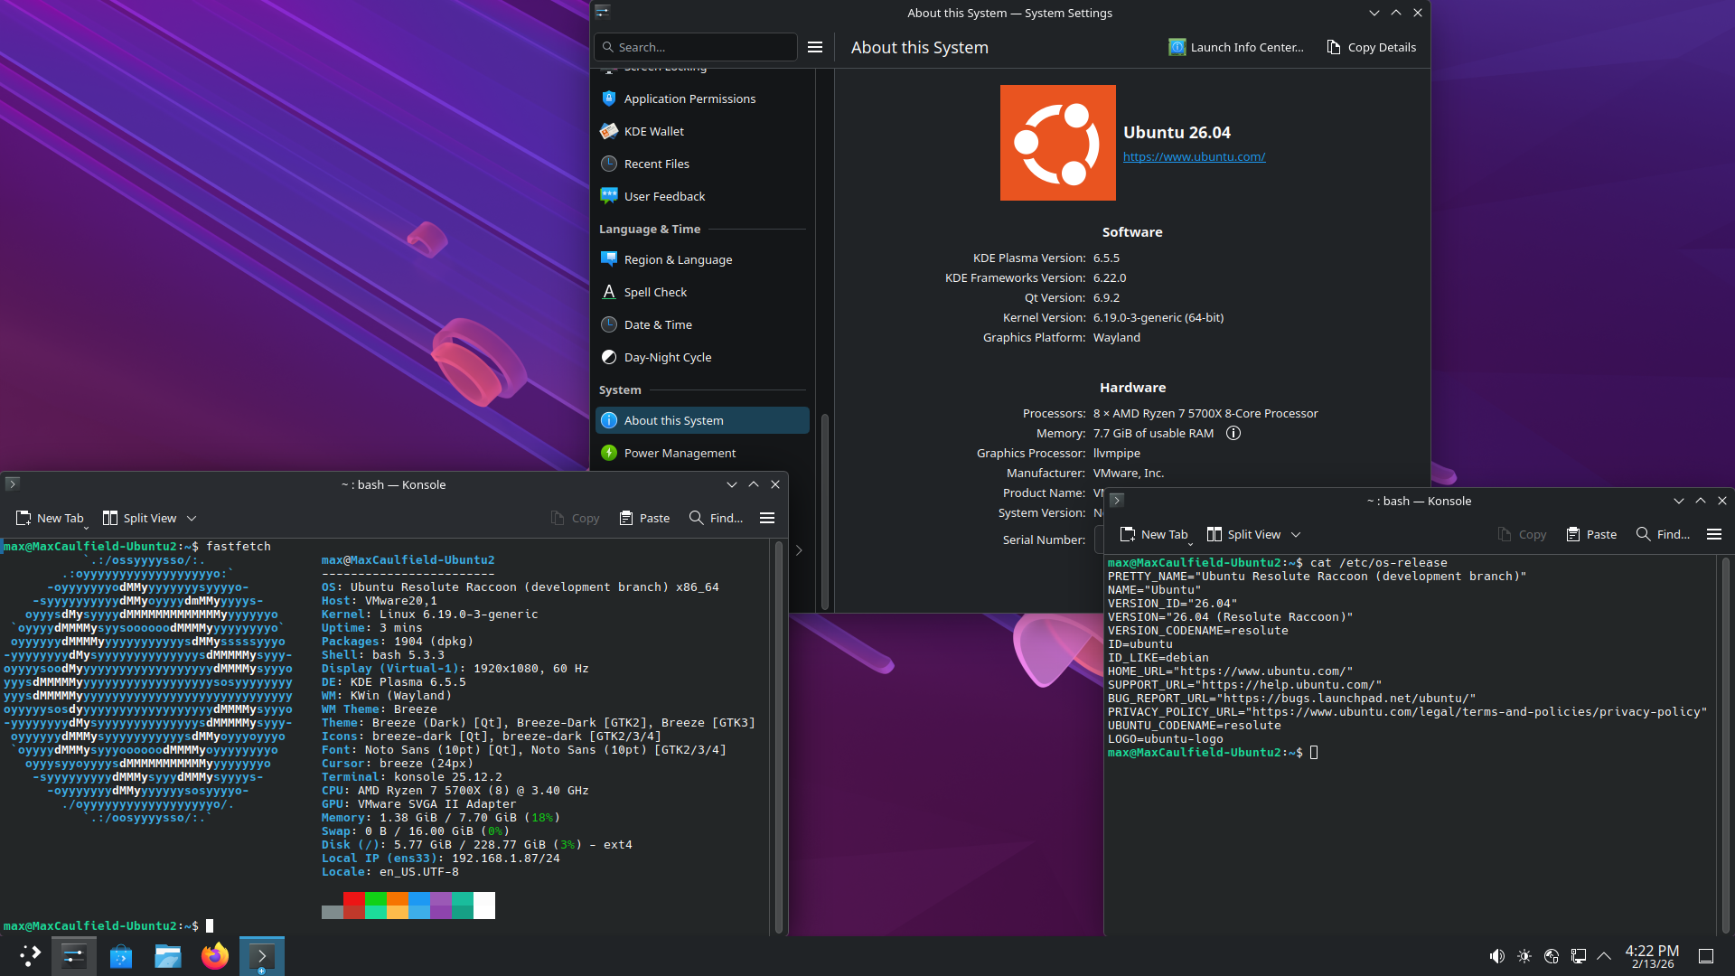This screenshot has height=976, width=1735.
Task: Click New Tab in right Konsole
Action: click(x=1155, y=534)
